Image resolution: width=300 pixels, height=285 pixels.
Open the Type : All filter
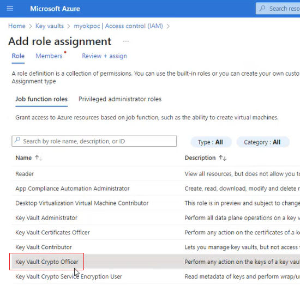point(211,142)
